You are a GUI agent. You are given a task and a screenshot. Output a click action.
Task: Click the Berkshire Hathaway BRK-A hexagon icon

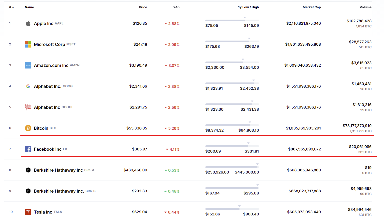28,170
